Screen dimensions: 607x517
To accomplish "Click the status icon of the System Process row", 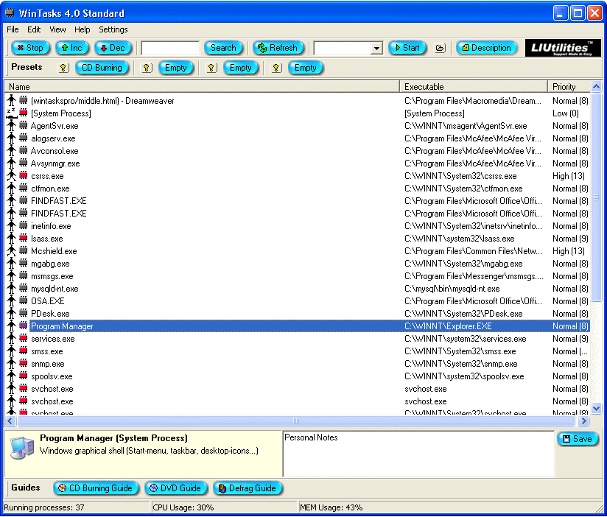I will pyautogui.click(x=12, y=113).
